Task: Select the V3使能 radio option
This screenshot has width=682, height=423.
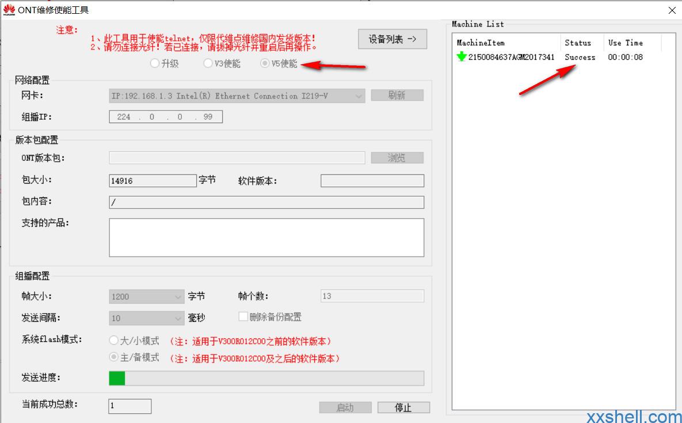Action: click(x=208, y=64)
